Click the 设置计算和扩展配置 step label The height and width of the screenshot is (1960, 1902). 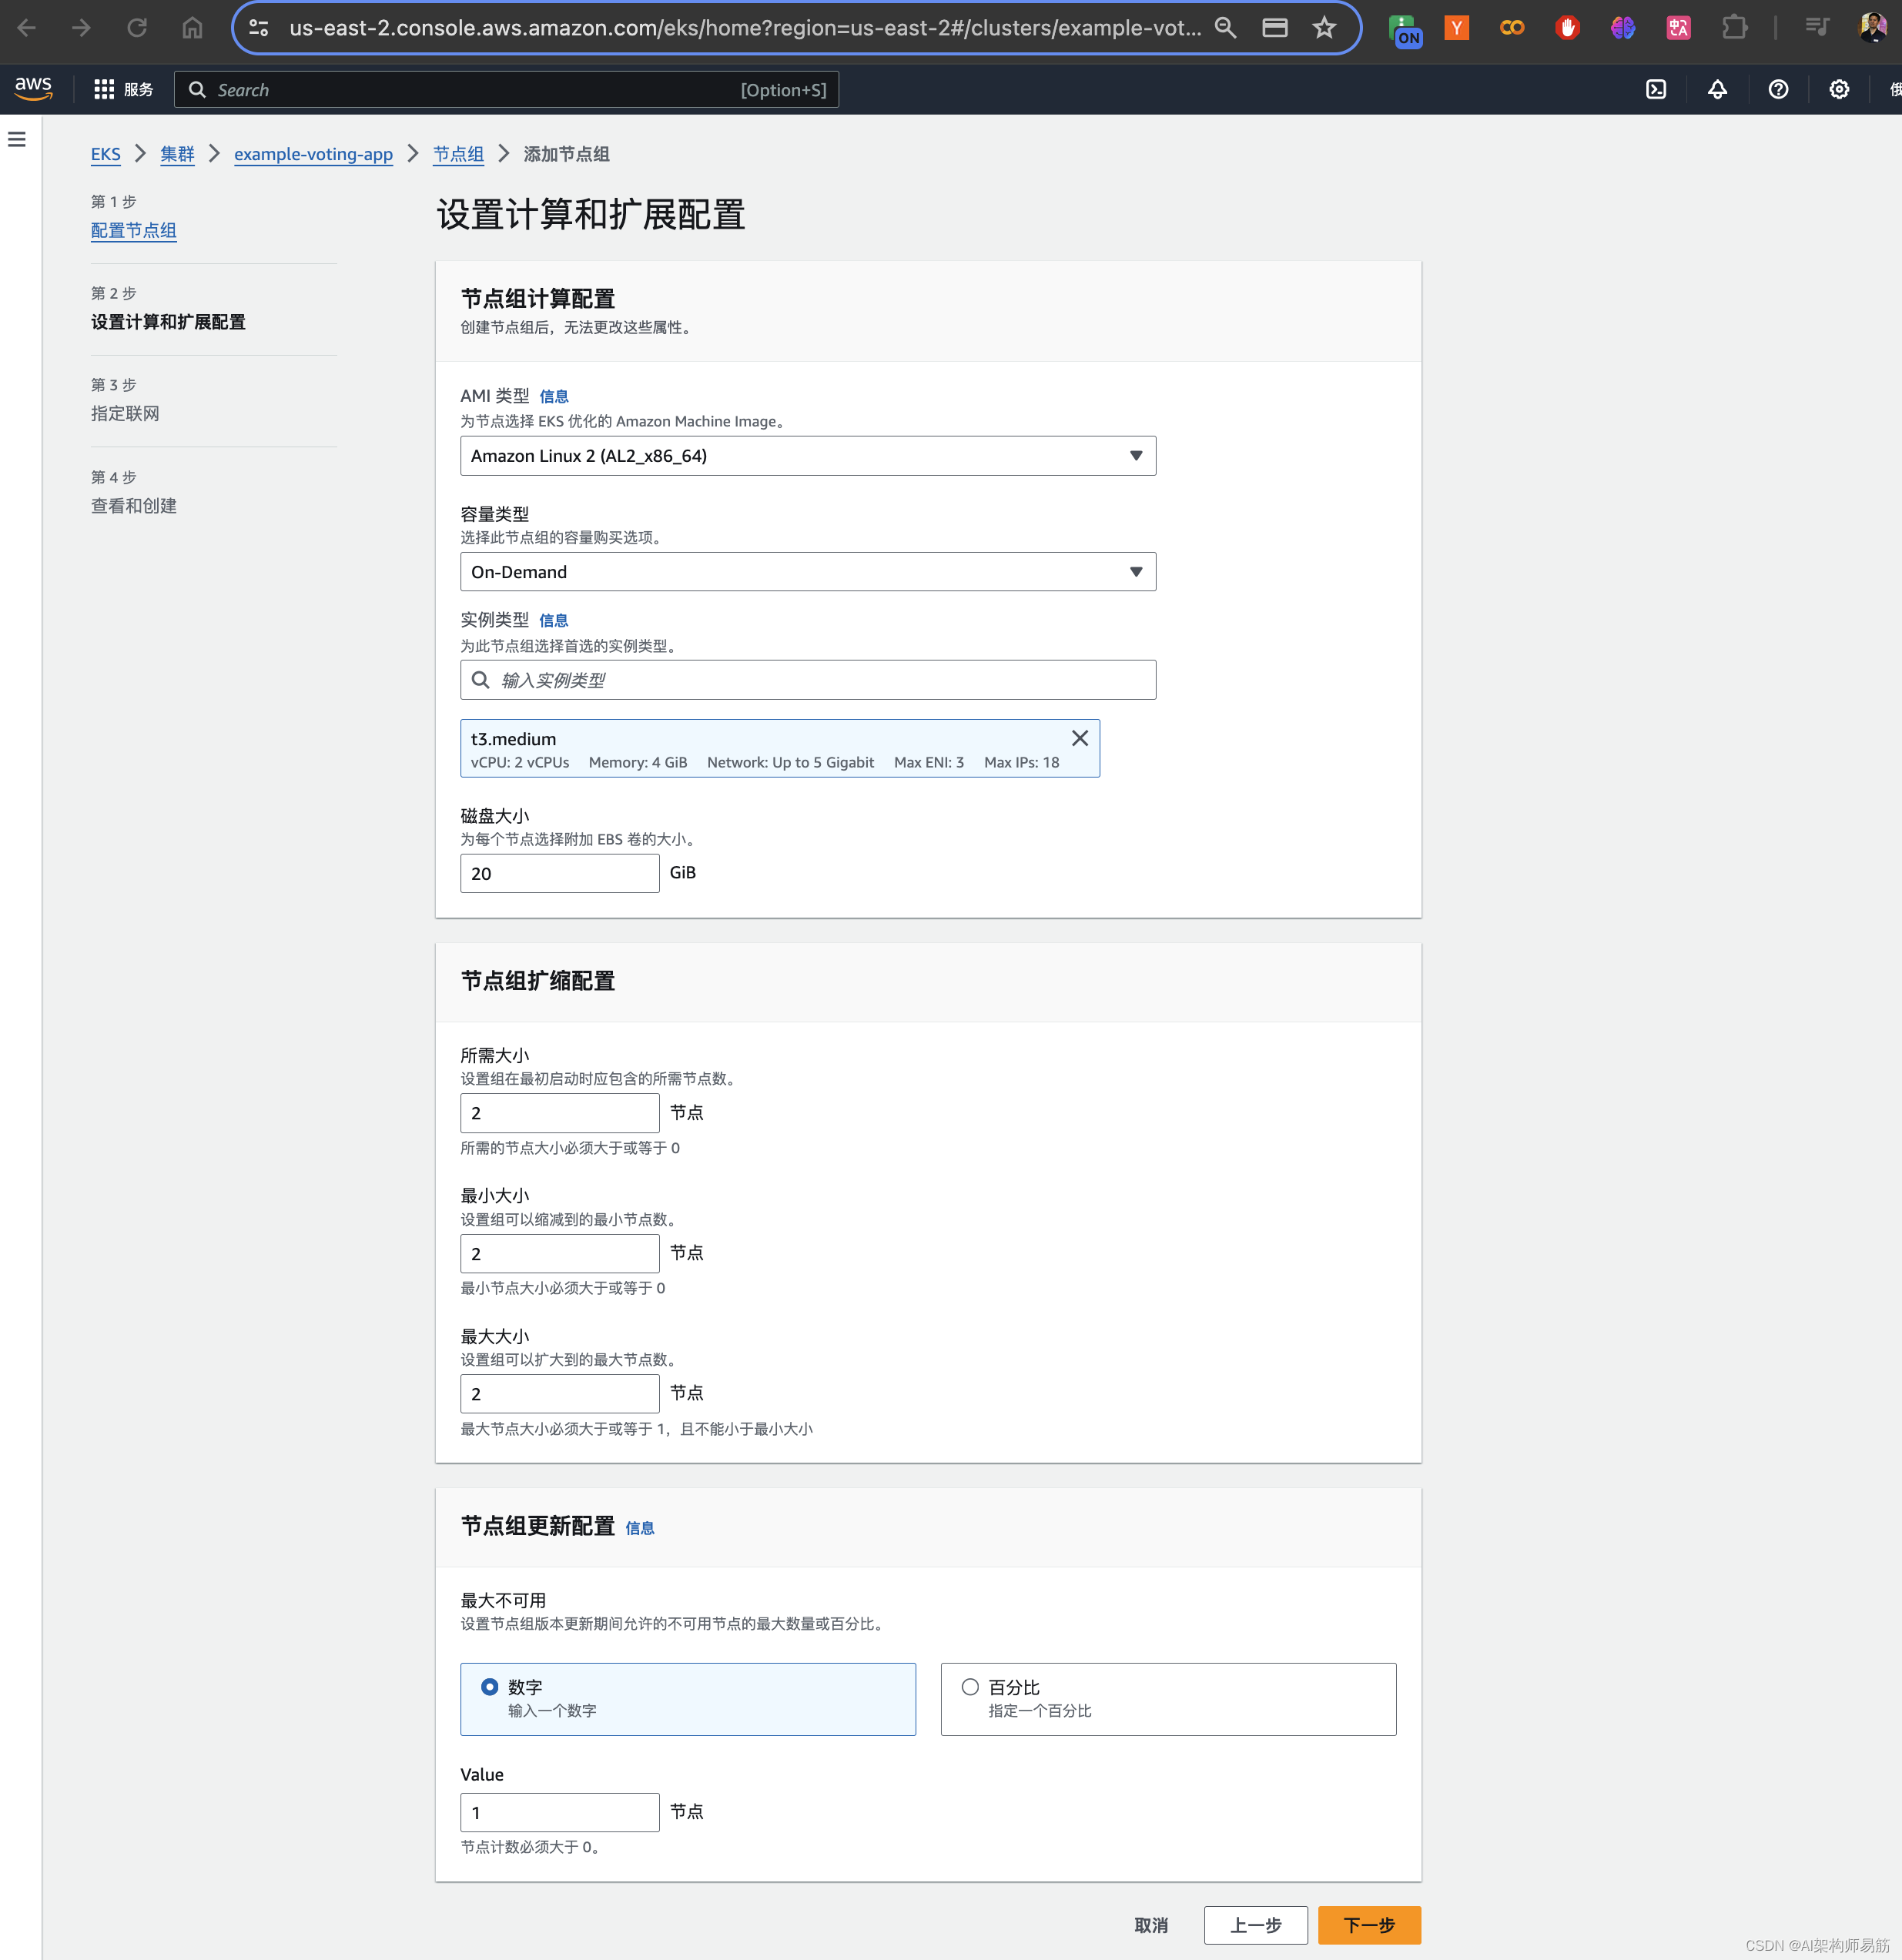(168, 322)
